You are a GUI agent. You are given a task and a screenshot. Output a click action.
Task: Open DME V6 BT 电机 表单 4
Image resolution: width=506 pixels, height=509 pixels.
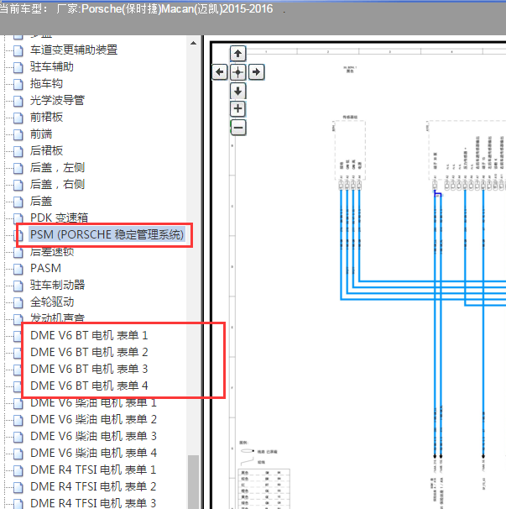[89, 386]
